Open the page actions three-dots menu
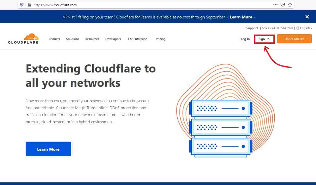Screen dimensions: 316x185 click(275, 5)
